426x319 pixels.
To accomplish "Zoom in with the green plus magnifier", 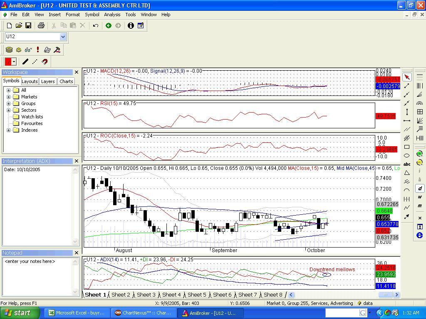I will pos(420,154).
